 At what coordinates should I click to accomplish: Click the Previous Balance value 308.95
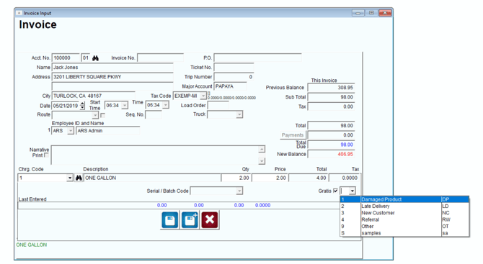331,88
